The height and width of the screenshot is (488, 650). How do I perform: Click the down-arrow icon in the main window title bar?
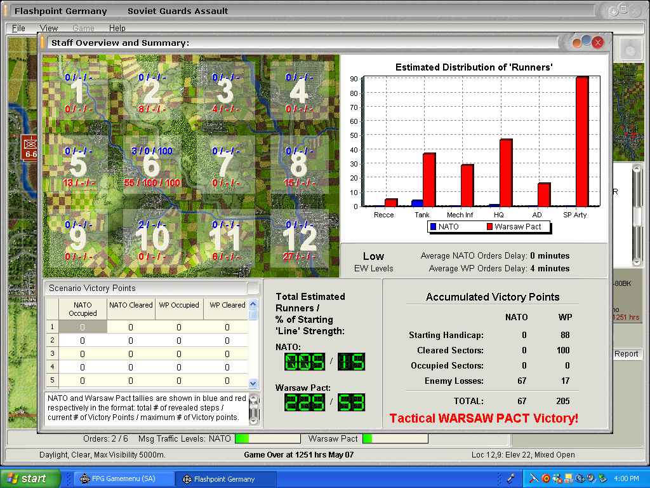tap(614, 11)
